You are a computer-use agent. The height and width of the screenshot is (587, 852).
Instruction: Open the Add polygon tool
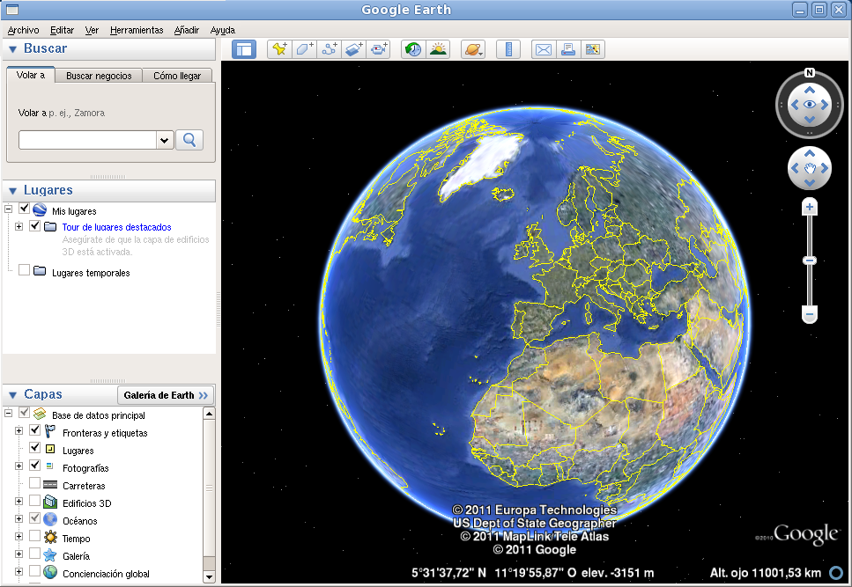click(304, 48)
